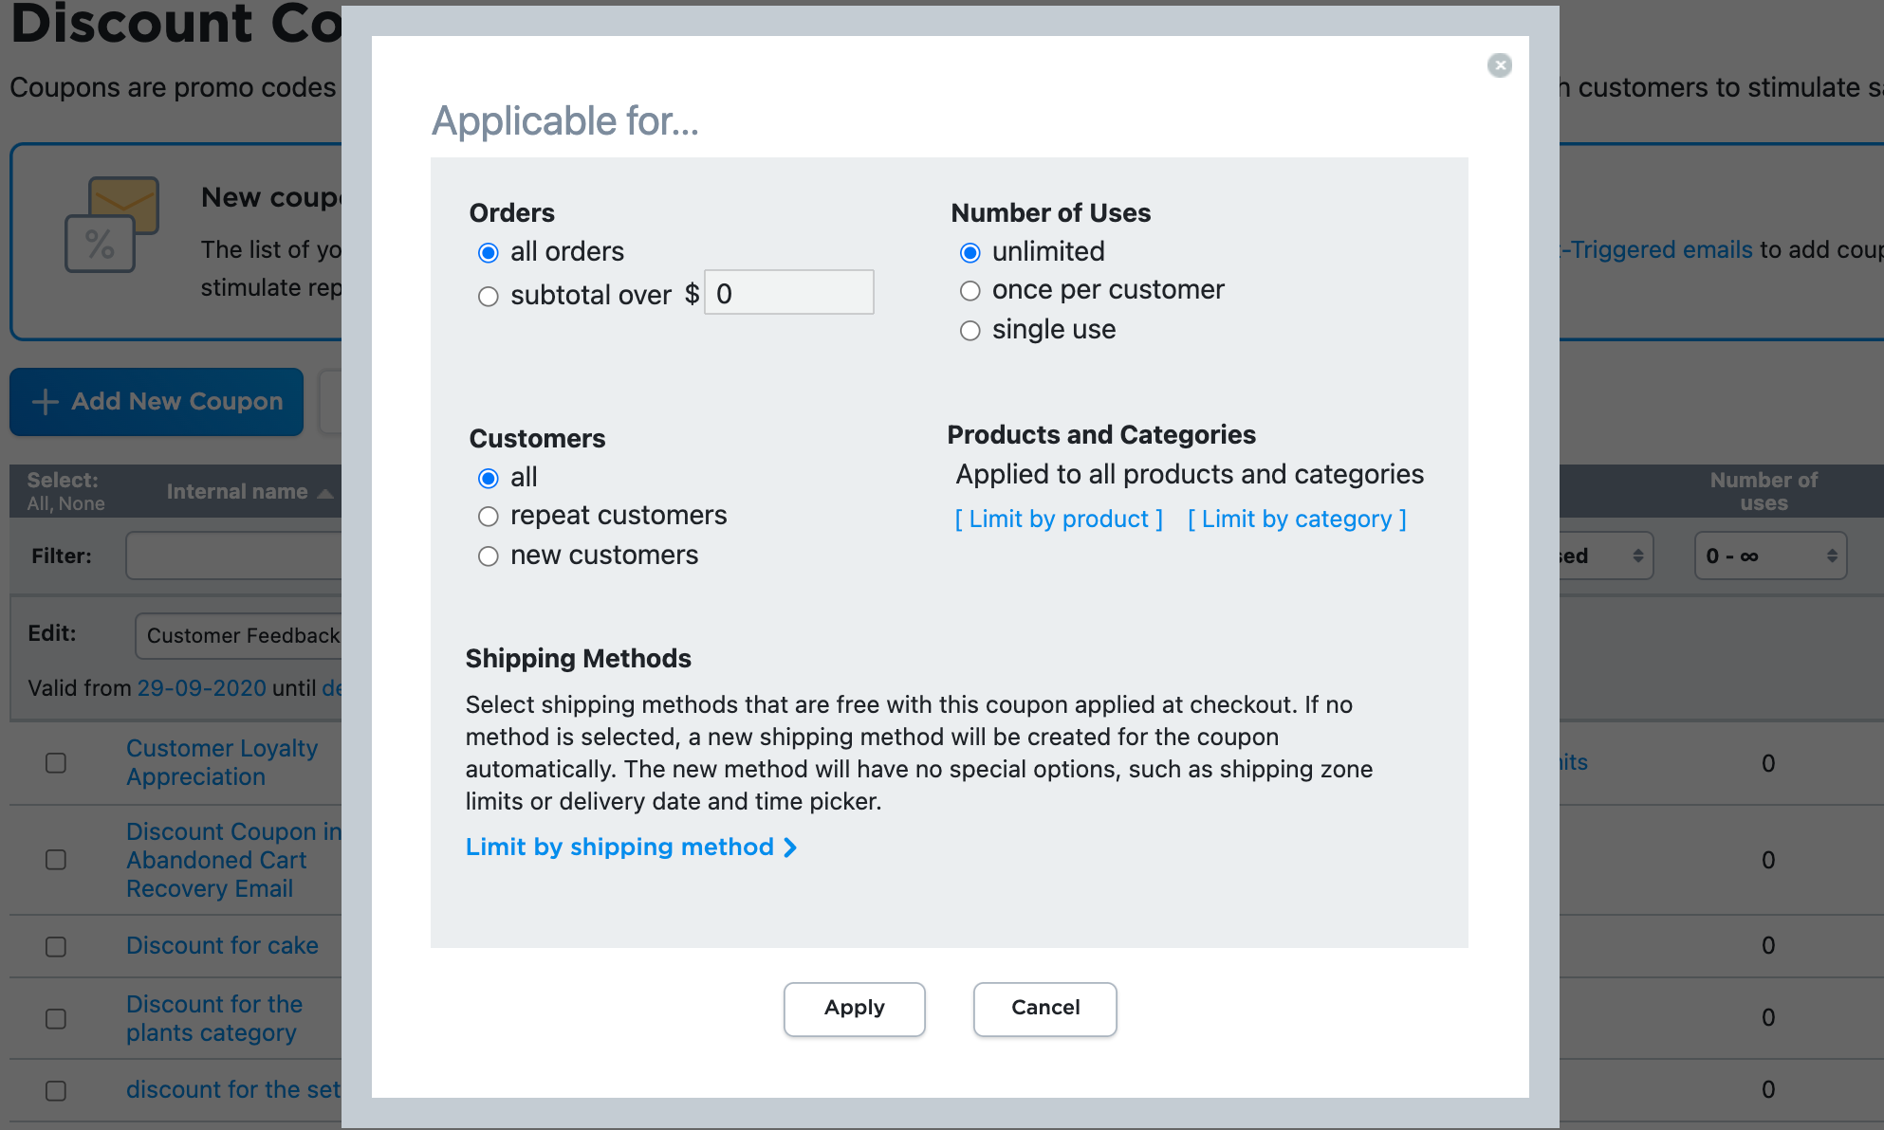Click into the subtotal amount input field

pyautogui.click(x=788, y=293)
